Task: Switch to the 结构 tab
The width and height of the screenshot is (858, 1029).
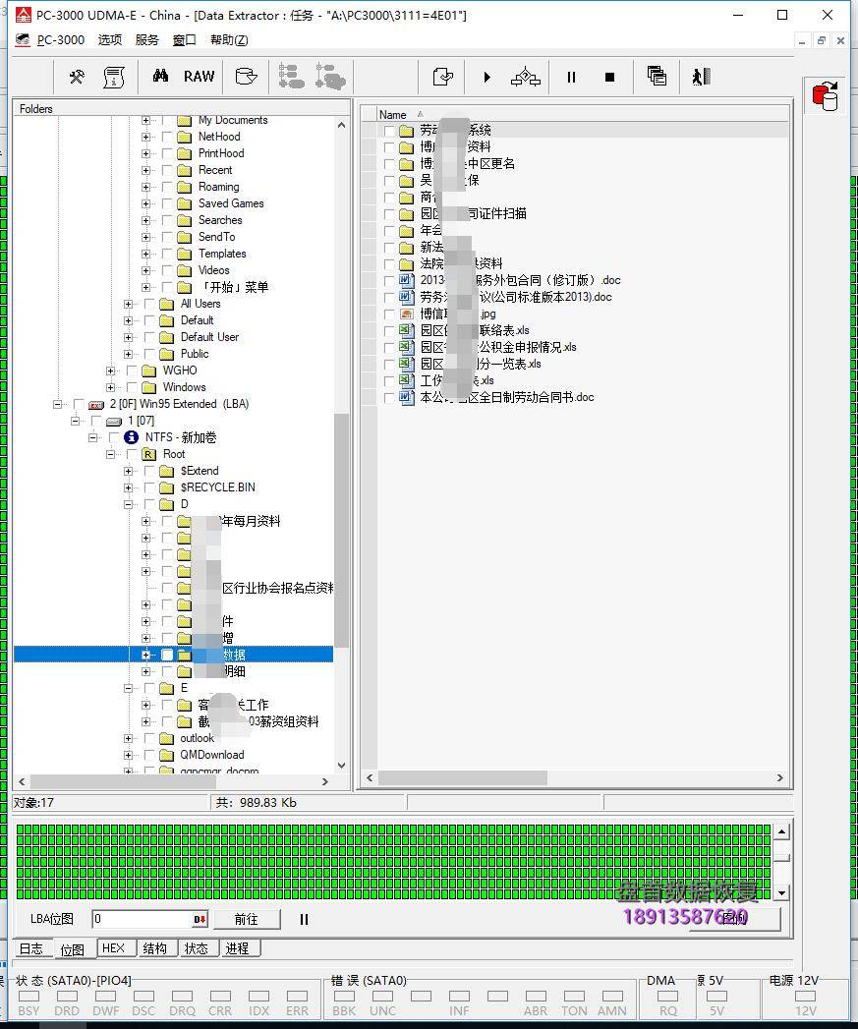Action: click(155, 948)
